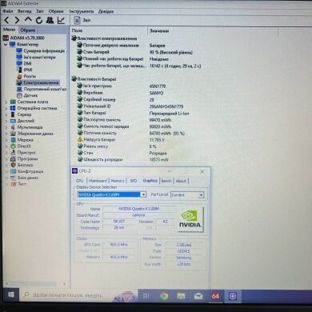Open the Обране menu
This screenshot has width=312, height=312.
(x=56, y=11)
